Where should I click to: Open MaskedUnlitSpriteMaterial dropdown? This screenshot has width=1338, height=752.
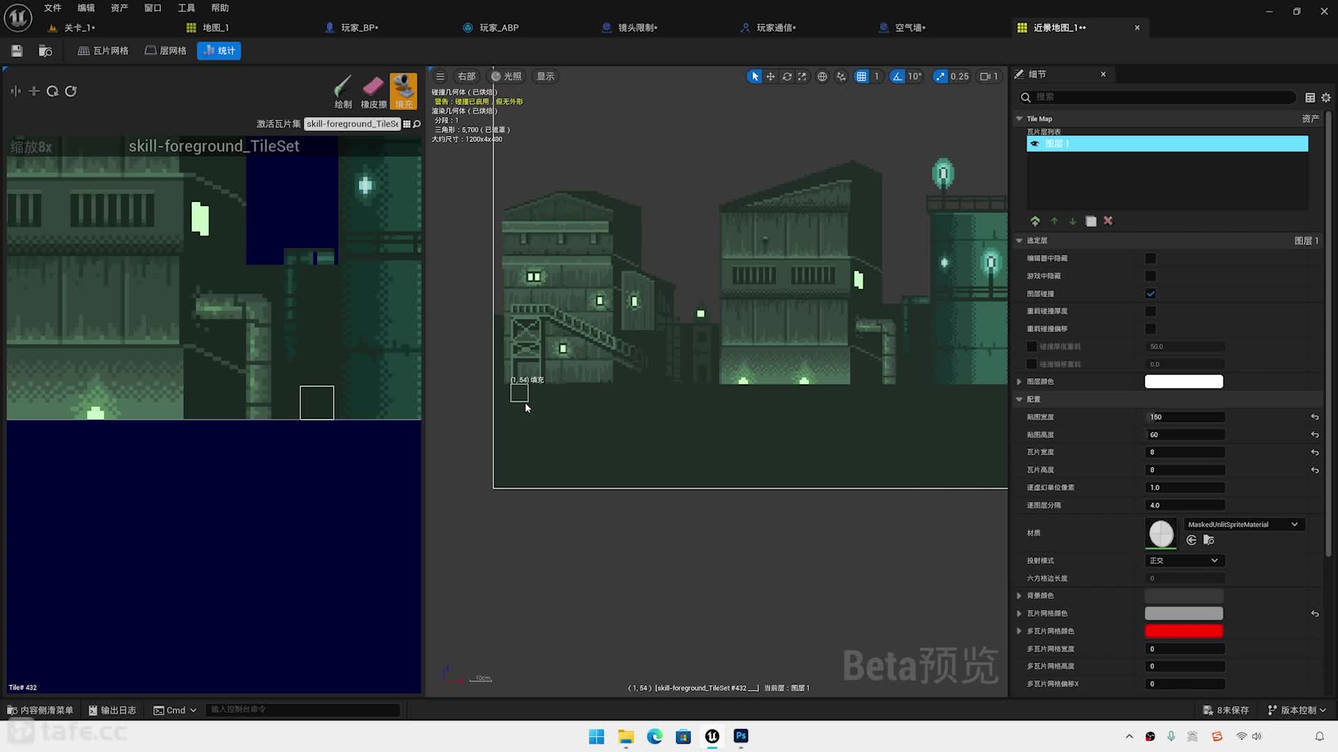(x=1244, y=524)
